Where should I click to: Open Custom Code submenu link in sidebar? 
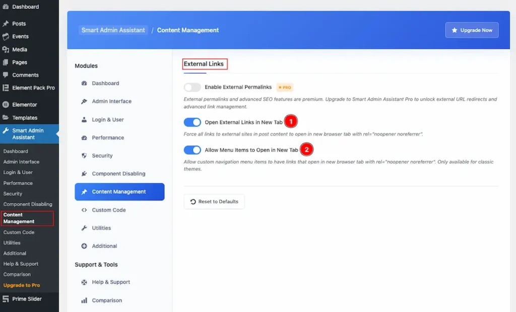[x=19, y=232]
